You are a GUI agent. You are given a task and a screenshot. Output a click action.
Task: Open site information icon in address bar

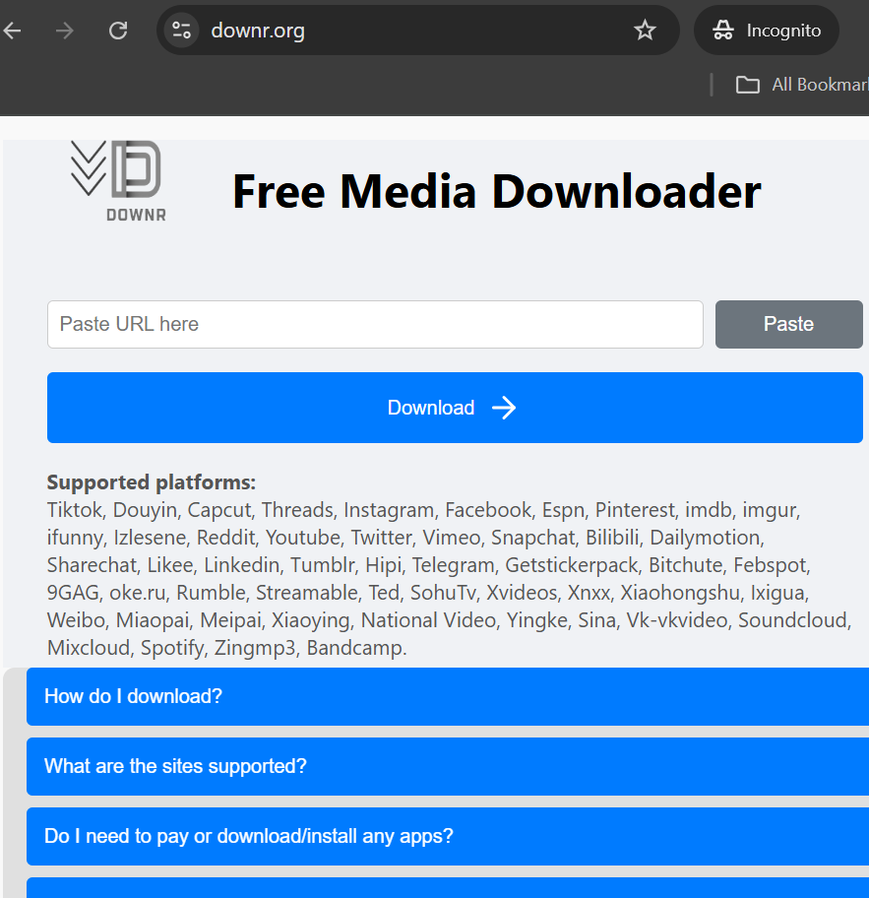(181, 31)
